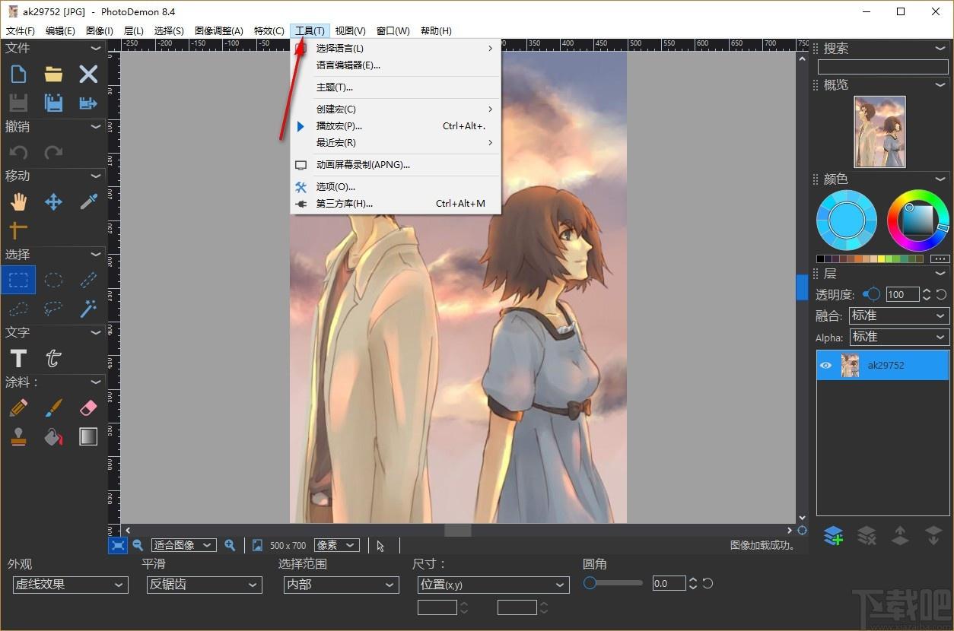Select the advanced Typography text tool
Screen dimensions: 954x631
click(53, 358)
